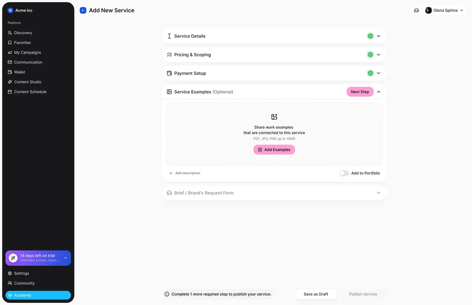472x305 pixels.
Task: Click the Discovery sidebar icon
Action: click(9, 33)
